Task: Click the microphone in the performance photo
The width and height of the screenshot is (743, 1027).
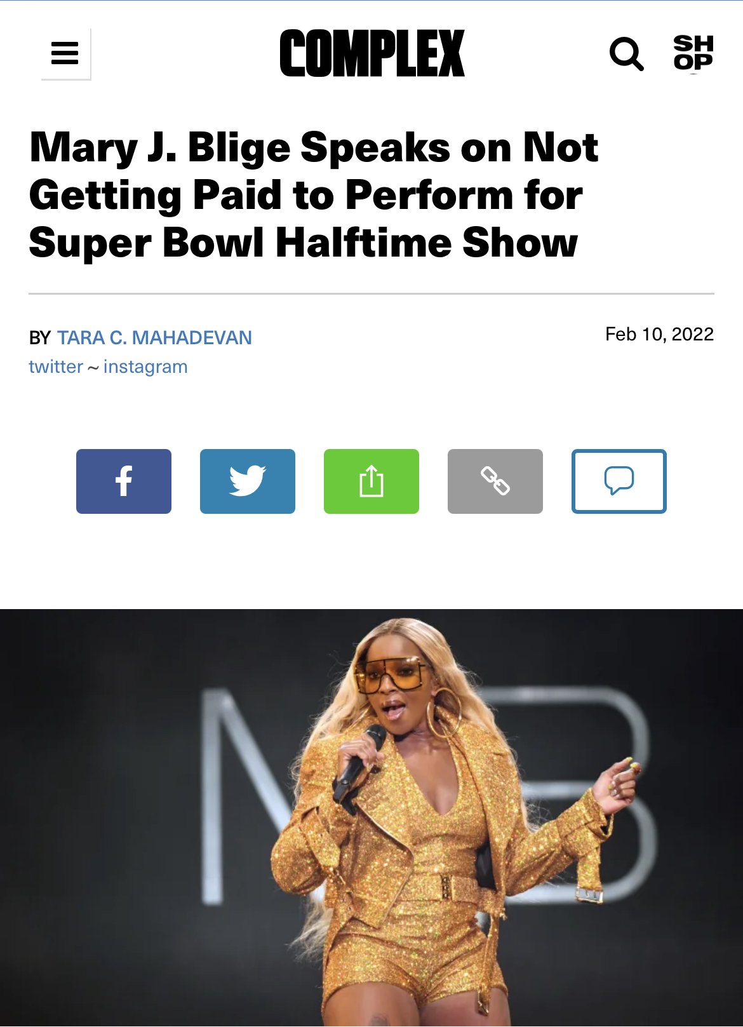Action: click(359, 761)
